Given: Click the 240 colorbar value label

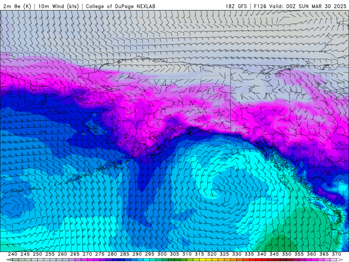Looking at the screenshot, I should tap(13, 254).
